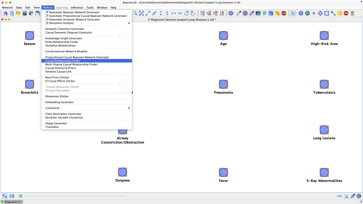The width and height of the screenshot is (363, 204).
Task: Choose Automatic Bayesian Network Generator
Action: 87,12
